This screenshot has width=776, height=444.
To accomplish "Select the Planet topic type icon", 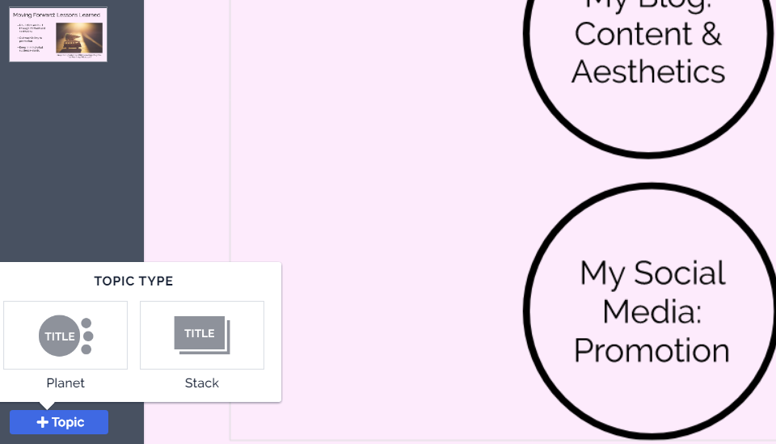I will 65,335.
